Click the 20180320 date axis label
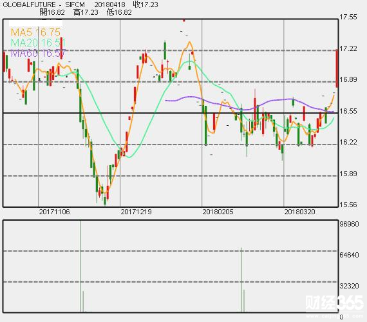 coord(299,212)
